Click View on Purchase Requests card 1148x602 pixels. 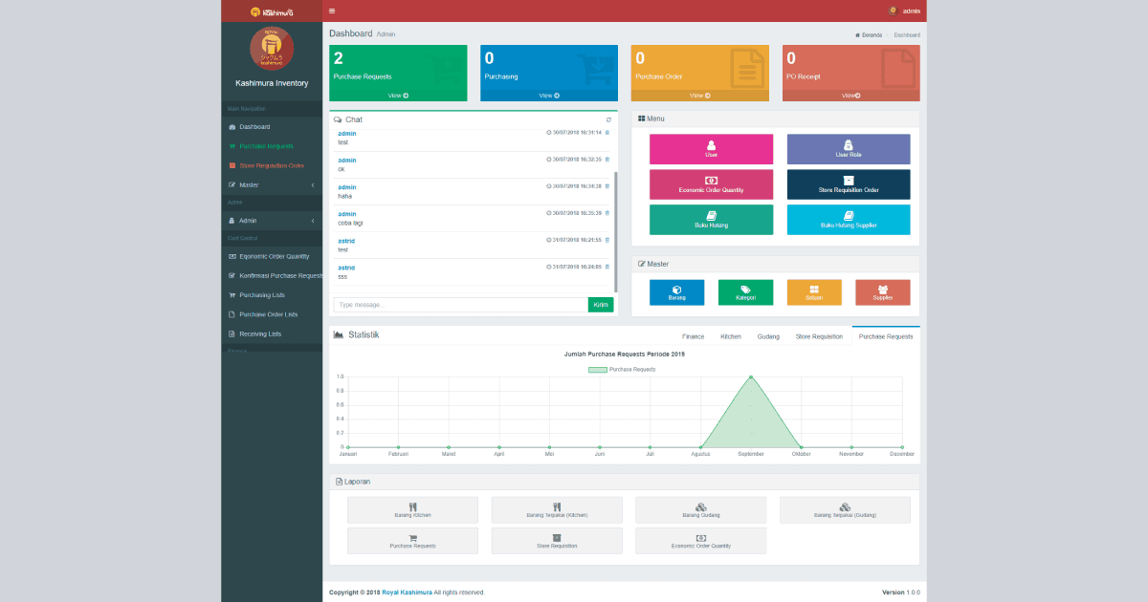pyautogui.click(x=398, y=96)
